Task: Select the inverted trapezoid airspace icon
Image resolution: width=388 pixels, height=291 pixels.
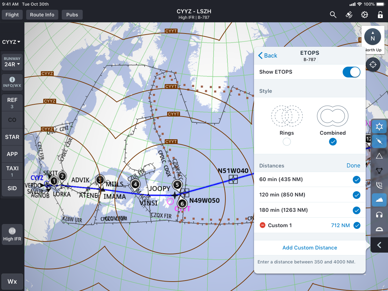Action: pos(379,171)
